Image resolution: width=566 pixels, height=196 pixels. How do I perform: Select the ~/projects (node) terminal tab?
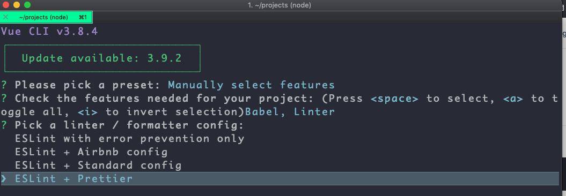(46, 17)
